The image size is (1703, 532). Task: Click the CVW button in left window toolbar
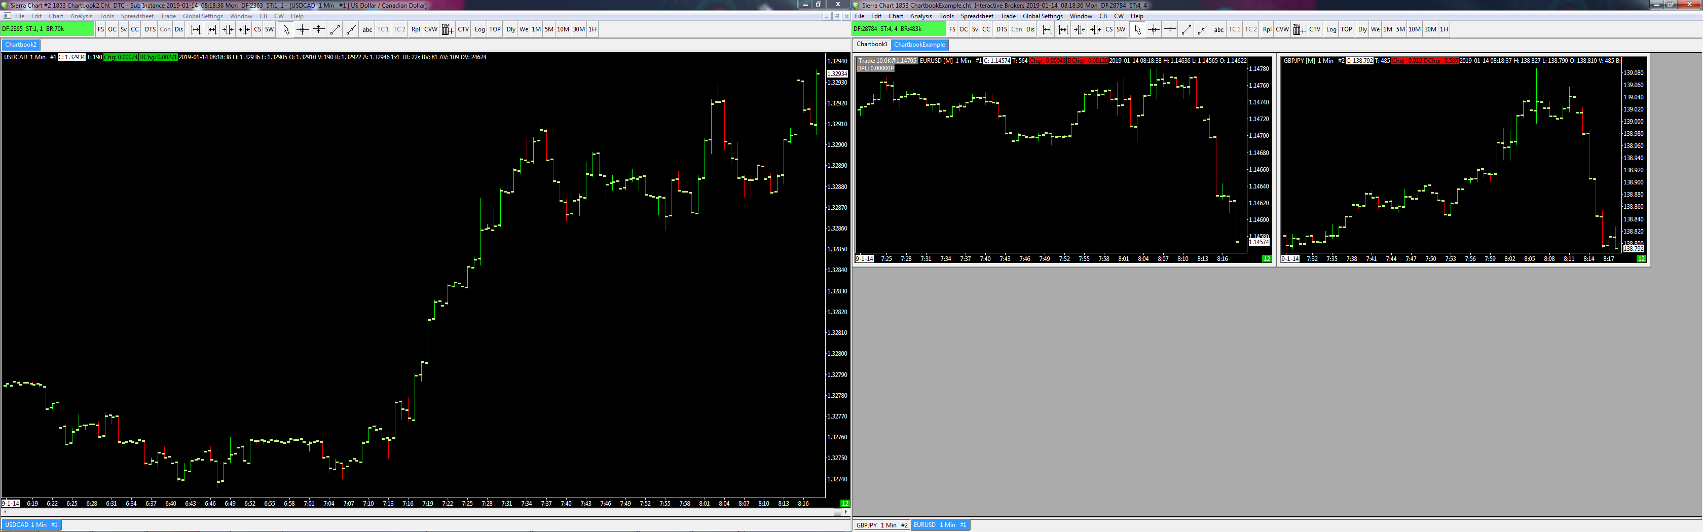431,29
